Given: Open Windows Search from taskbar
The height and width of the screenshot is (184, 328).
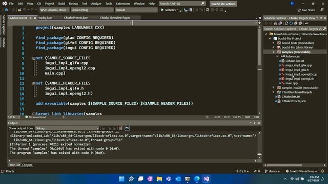Looking at the screenshot, I should click(131, 179).
